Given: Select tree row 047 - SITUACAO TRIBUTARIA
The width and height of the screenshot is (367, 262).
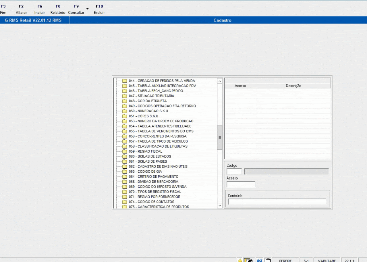Looking at the screenshot, I should click(x=151, y=96).
